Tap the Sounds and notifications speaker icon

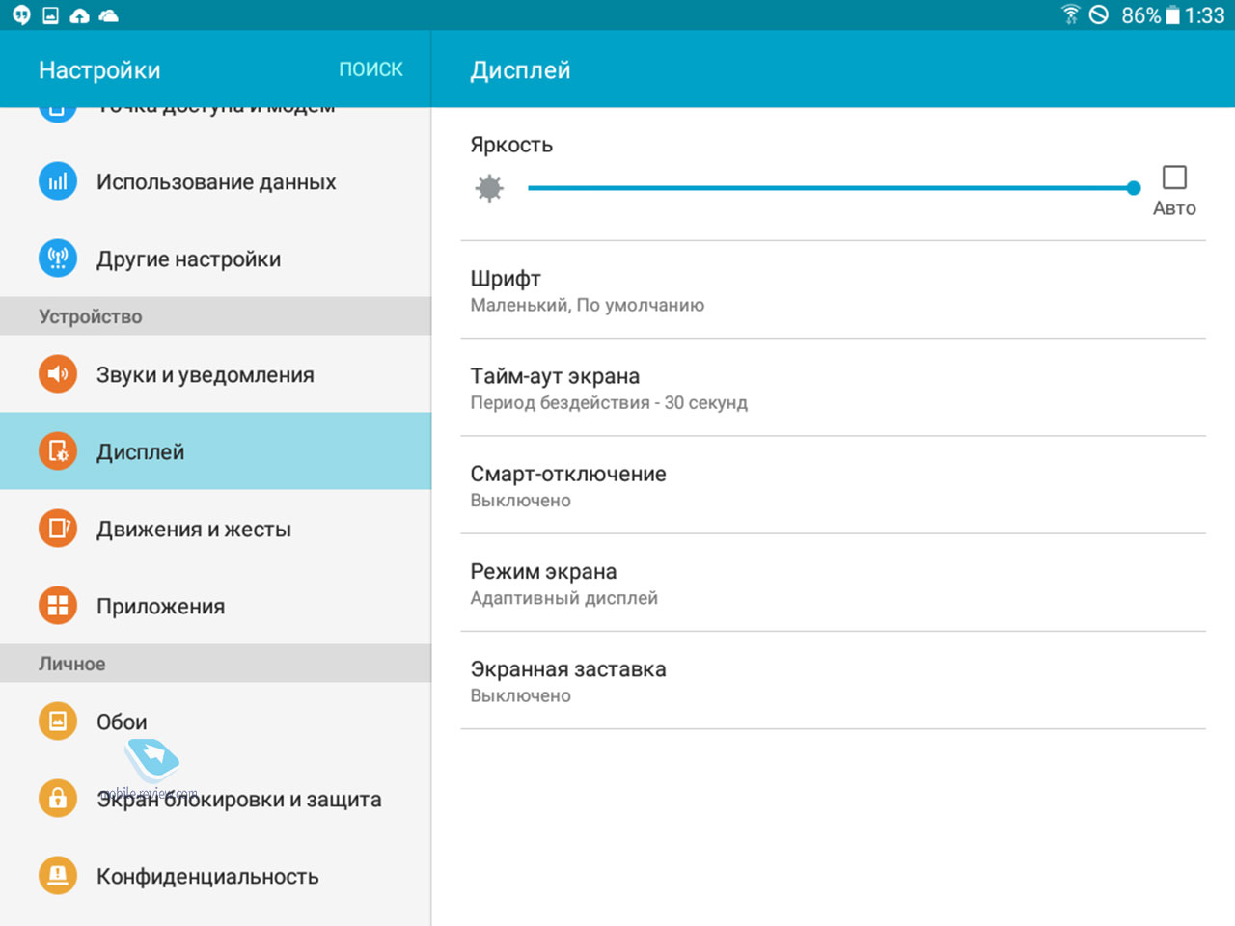58,374
